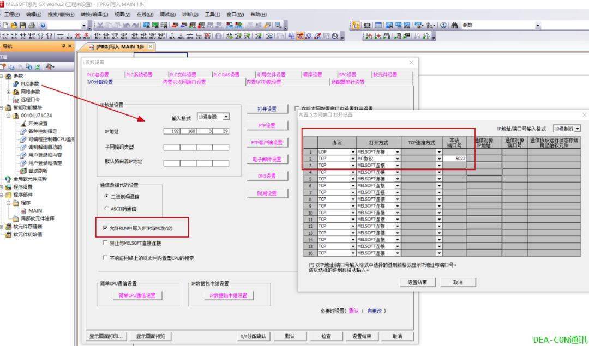
Task: Click the 打开设置 button
Action: 267,109
